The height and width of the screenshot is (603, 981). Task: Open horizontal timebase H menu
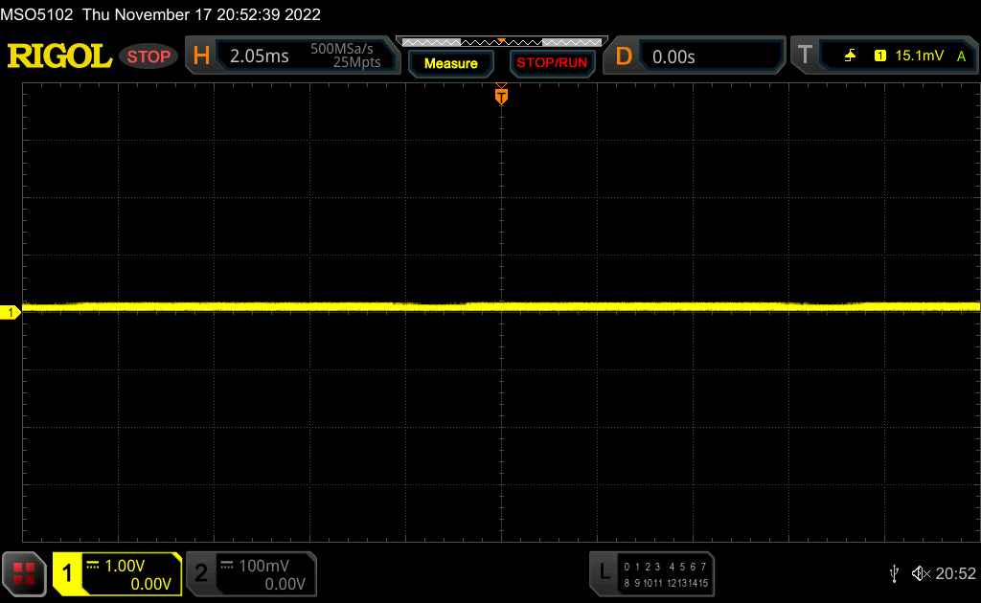[201, 56]
